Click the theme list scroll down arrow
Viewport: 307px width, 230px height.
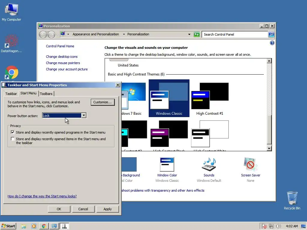click(x=269, y=149)
